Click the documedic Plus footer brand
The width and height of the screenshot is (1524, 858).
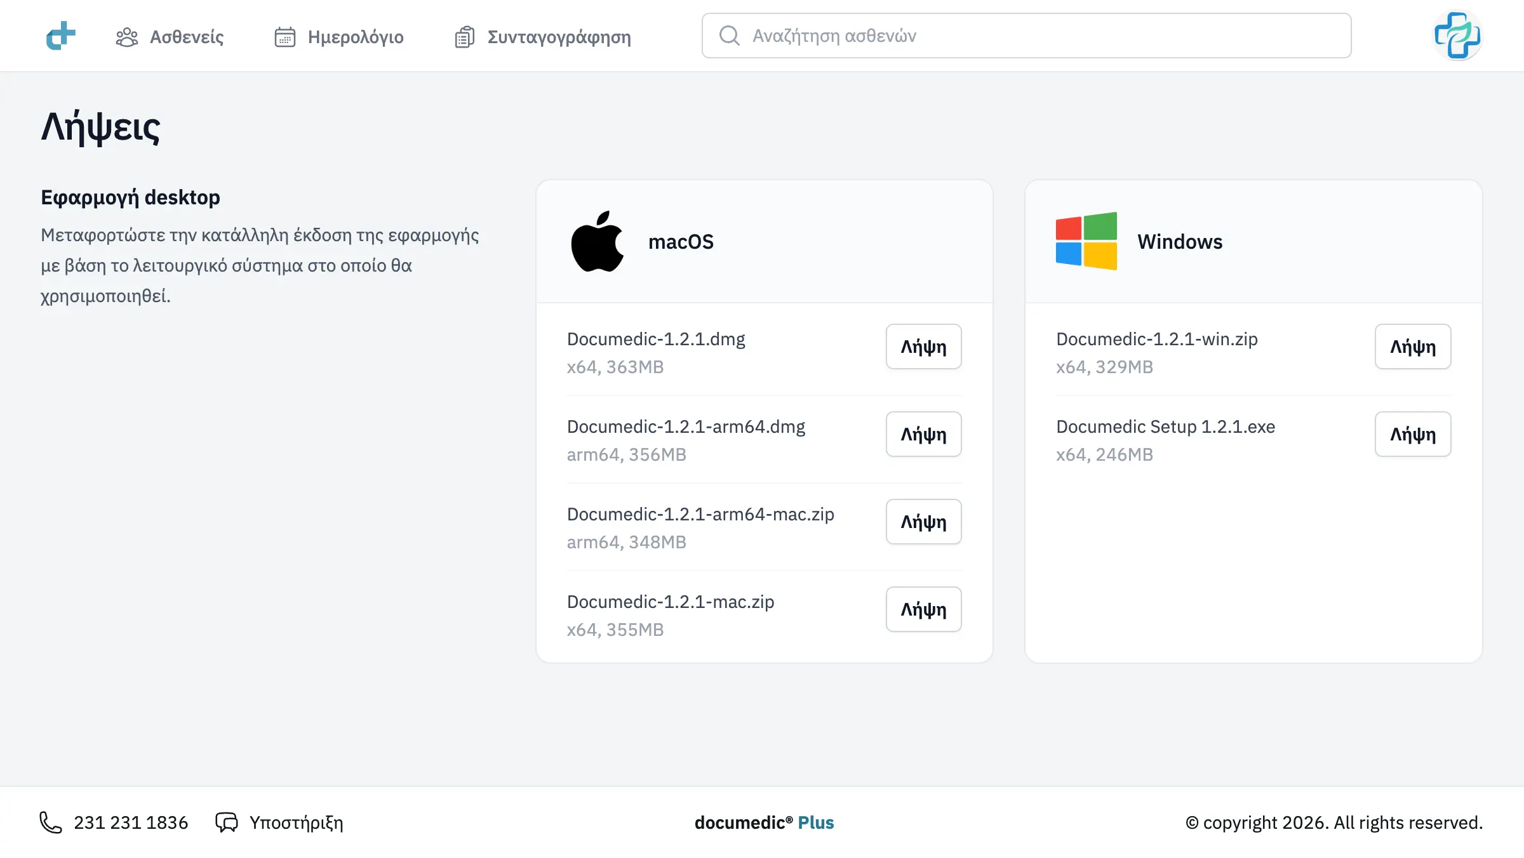point(765,822)
